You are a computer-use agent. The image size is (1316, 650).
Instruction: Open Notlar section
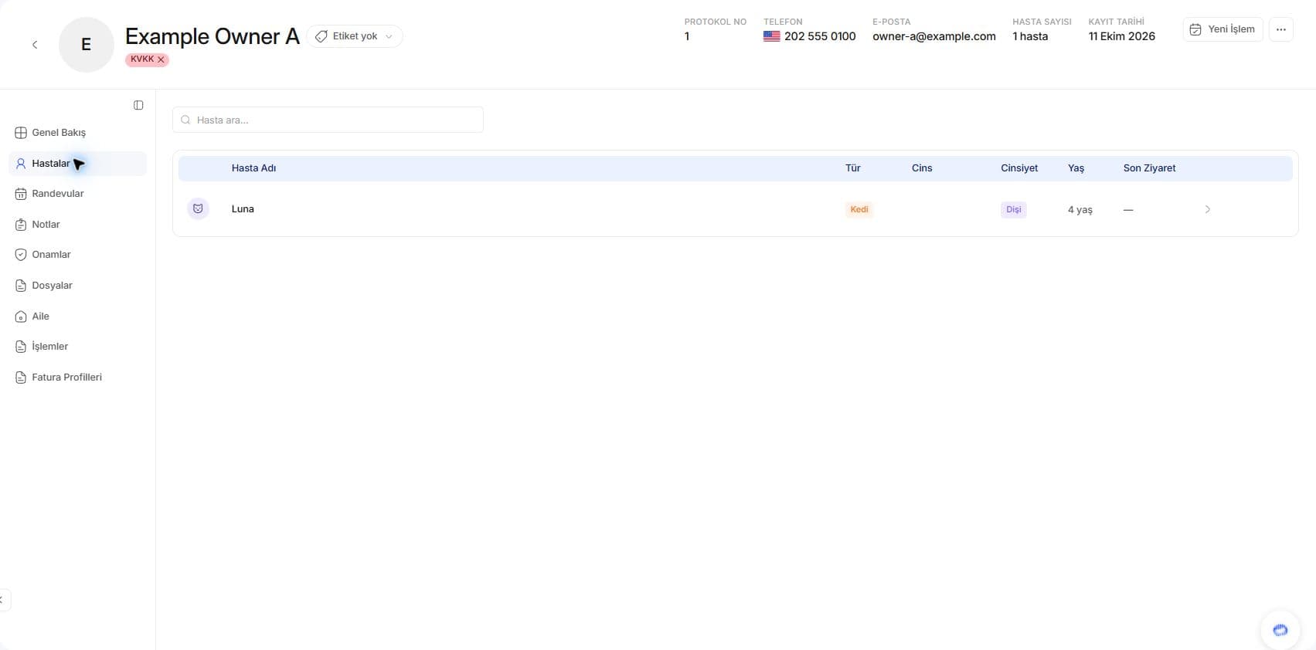click(77, 225)
